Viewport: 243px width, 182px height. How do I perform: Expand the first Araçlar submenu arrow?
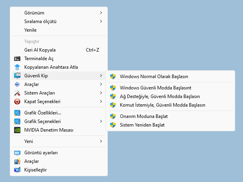click(x=101, y=84)
